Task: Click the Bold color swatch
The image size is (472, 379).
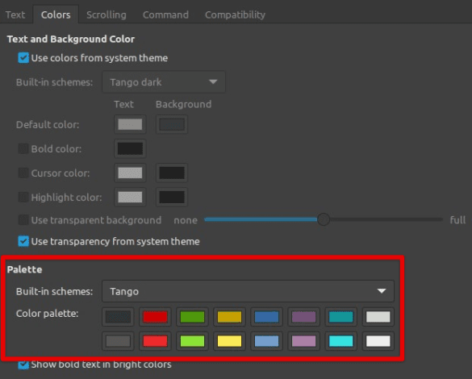Action: point(130,148)
